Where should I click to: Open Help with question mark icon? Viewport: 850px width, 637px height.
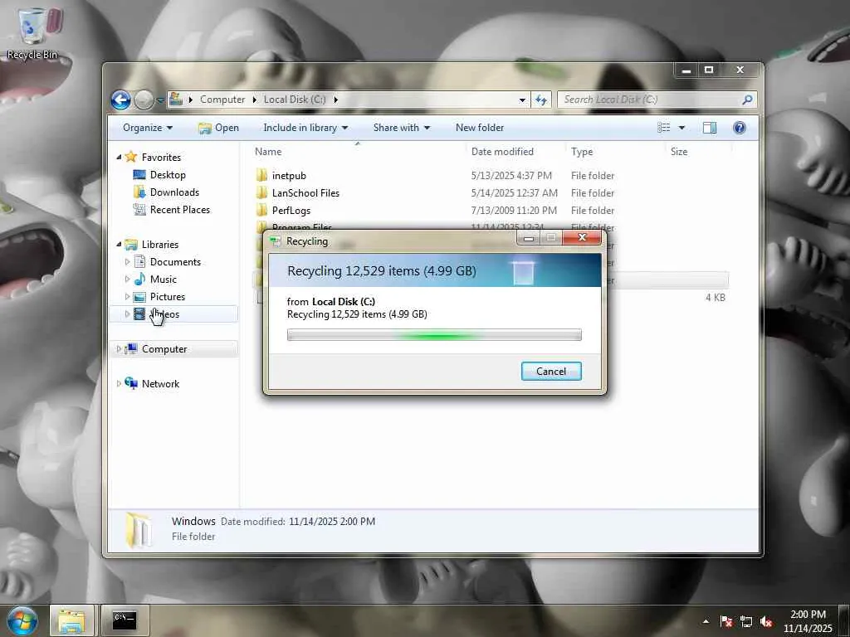(x=740, y=128)
